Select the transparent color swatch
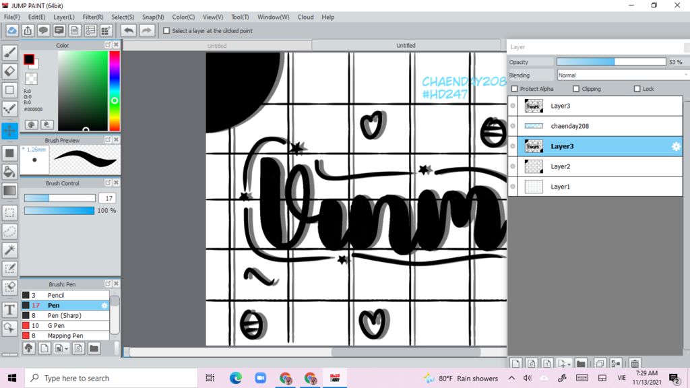690x388 pixels. 31,79
